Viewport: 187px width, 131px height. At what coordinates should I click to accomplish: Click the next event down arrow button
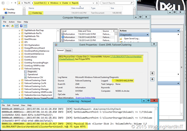pyautogui.click(x=152, y=79)
